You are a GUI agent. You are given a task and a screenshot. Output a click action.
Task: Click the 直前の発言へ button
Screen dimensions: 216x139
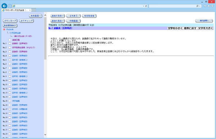pos(58,16)
